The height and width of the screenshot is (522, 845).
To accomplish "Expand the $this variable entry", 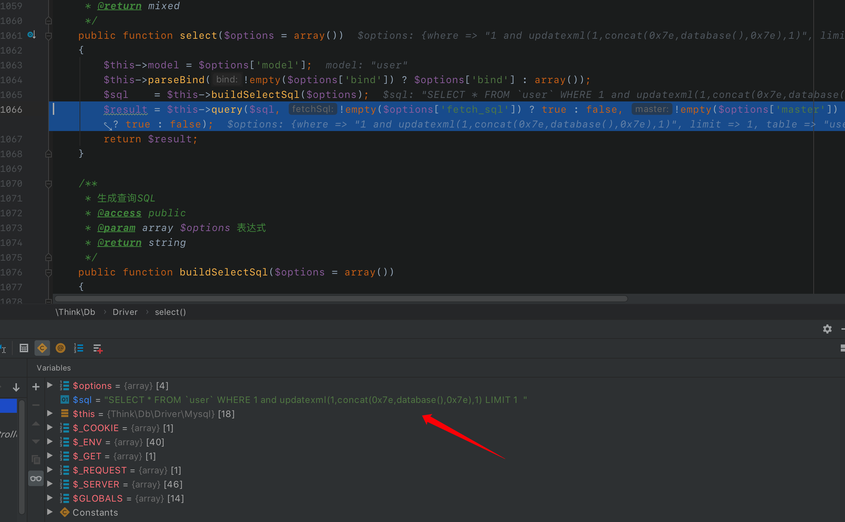I will tap(49, 414).
